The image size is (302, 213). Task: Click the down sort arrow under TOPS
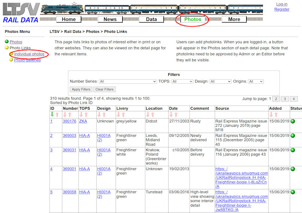click(81, 114)
